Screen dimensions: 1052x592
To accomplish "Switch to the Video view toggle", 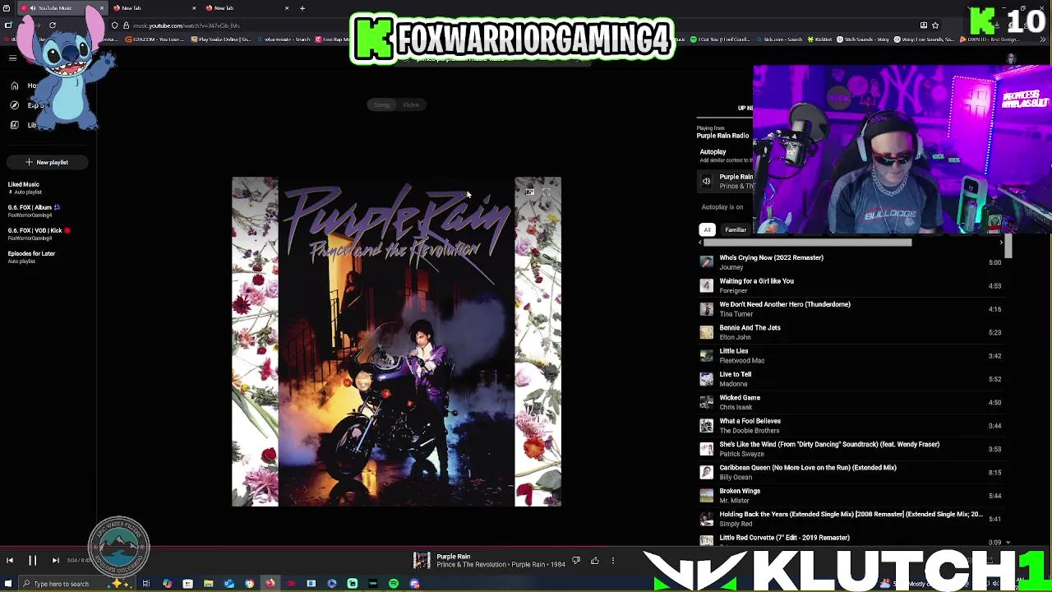I will pos(411,104).
